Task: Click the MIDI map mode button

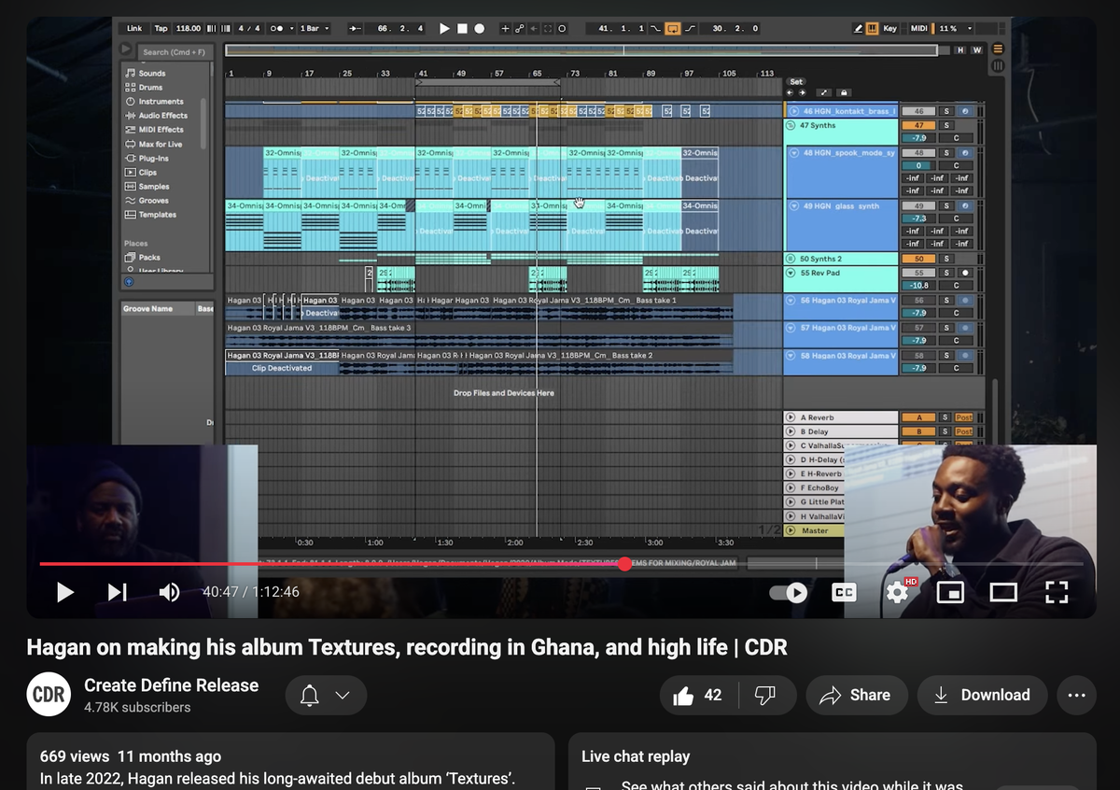Action: (x=919, y=29)
